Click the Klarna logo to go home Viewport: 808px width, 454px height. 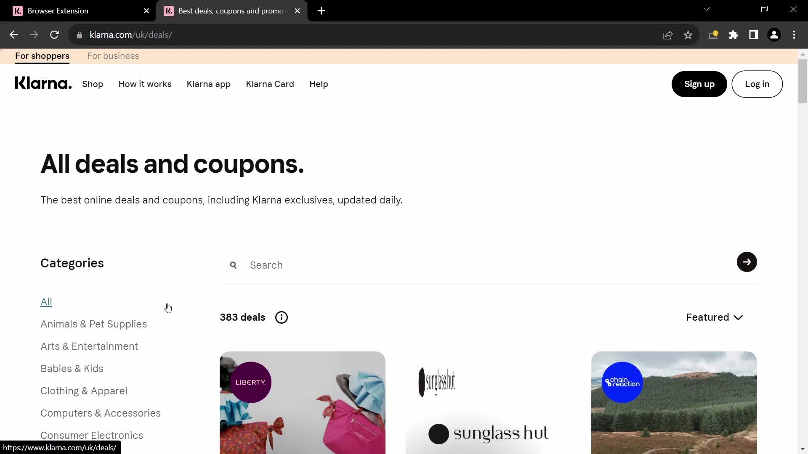pyautogui.click(x=43, y=84)
